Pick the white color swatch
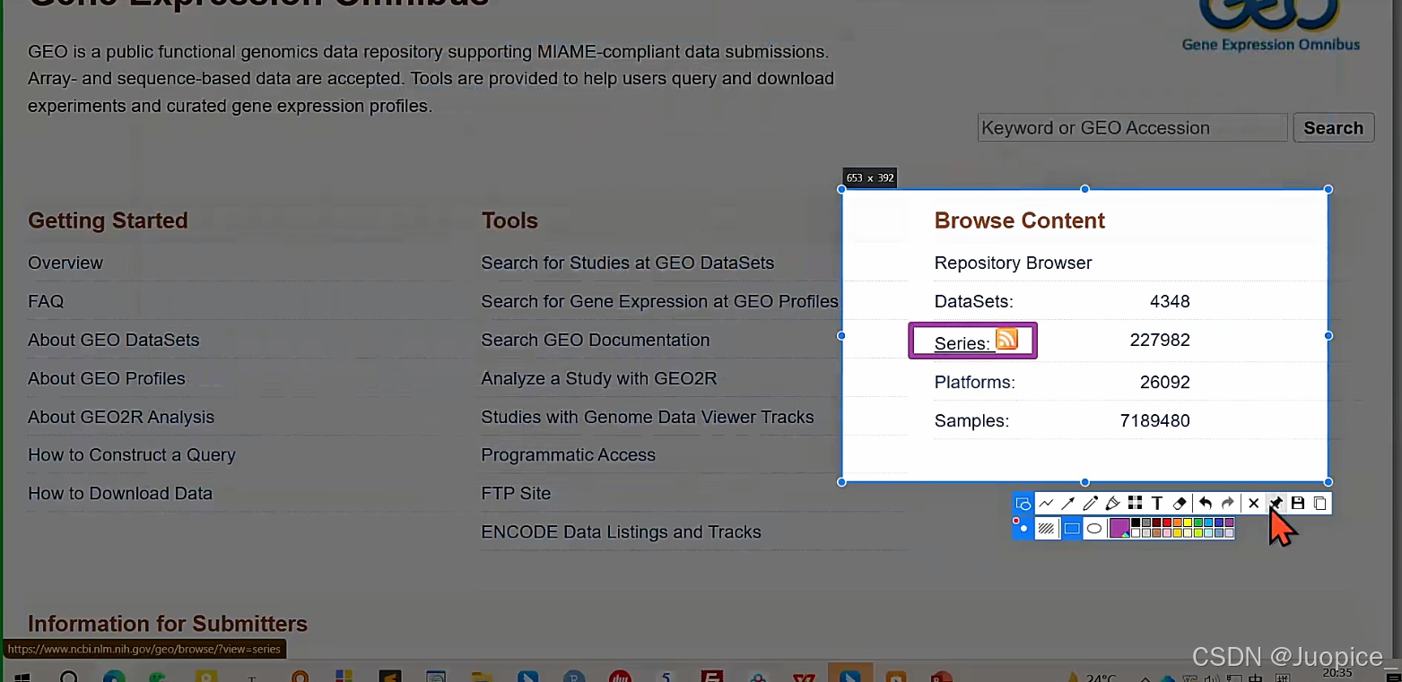1402x682 pixels. coord(1136,533)
